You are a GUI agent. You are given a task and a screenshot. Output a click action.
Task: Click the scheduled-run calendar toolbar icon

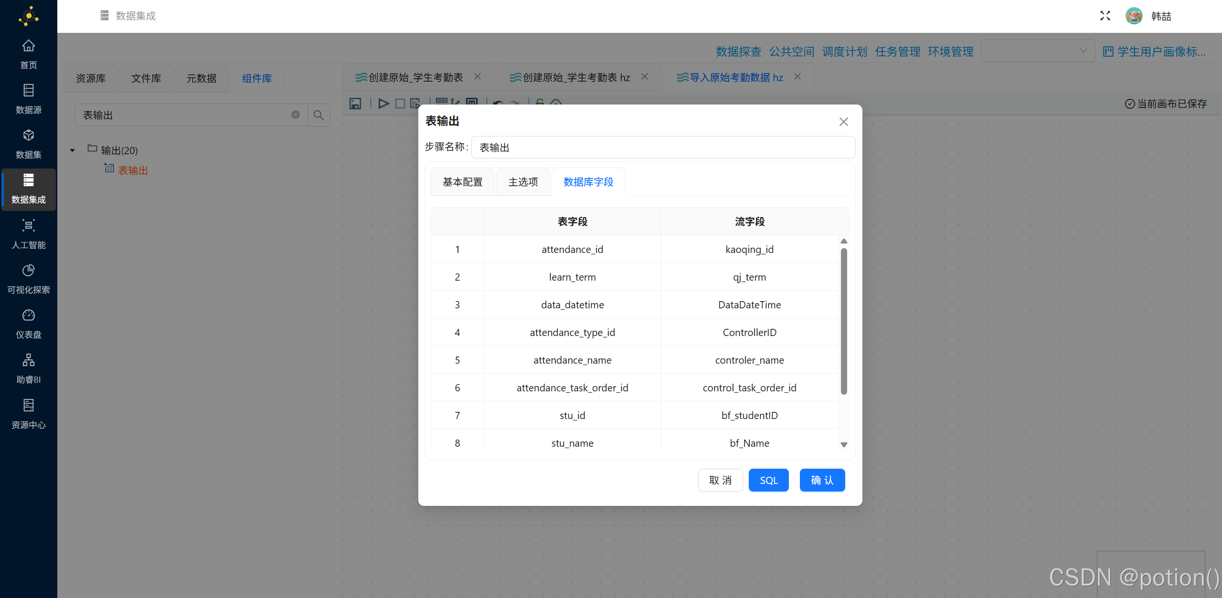tap(415, 104)
